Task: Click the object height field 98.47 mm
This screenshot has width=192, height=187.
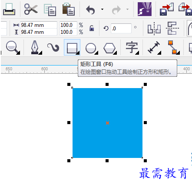Action: (x=39, y=32)
